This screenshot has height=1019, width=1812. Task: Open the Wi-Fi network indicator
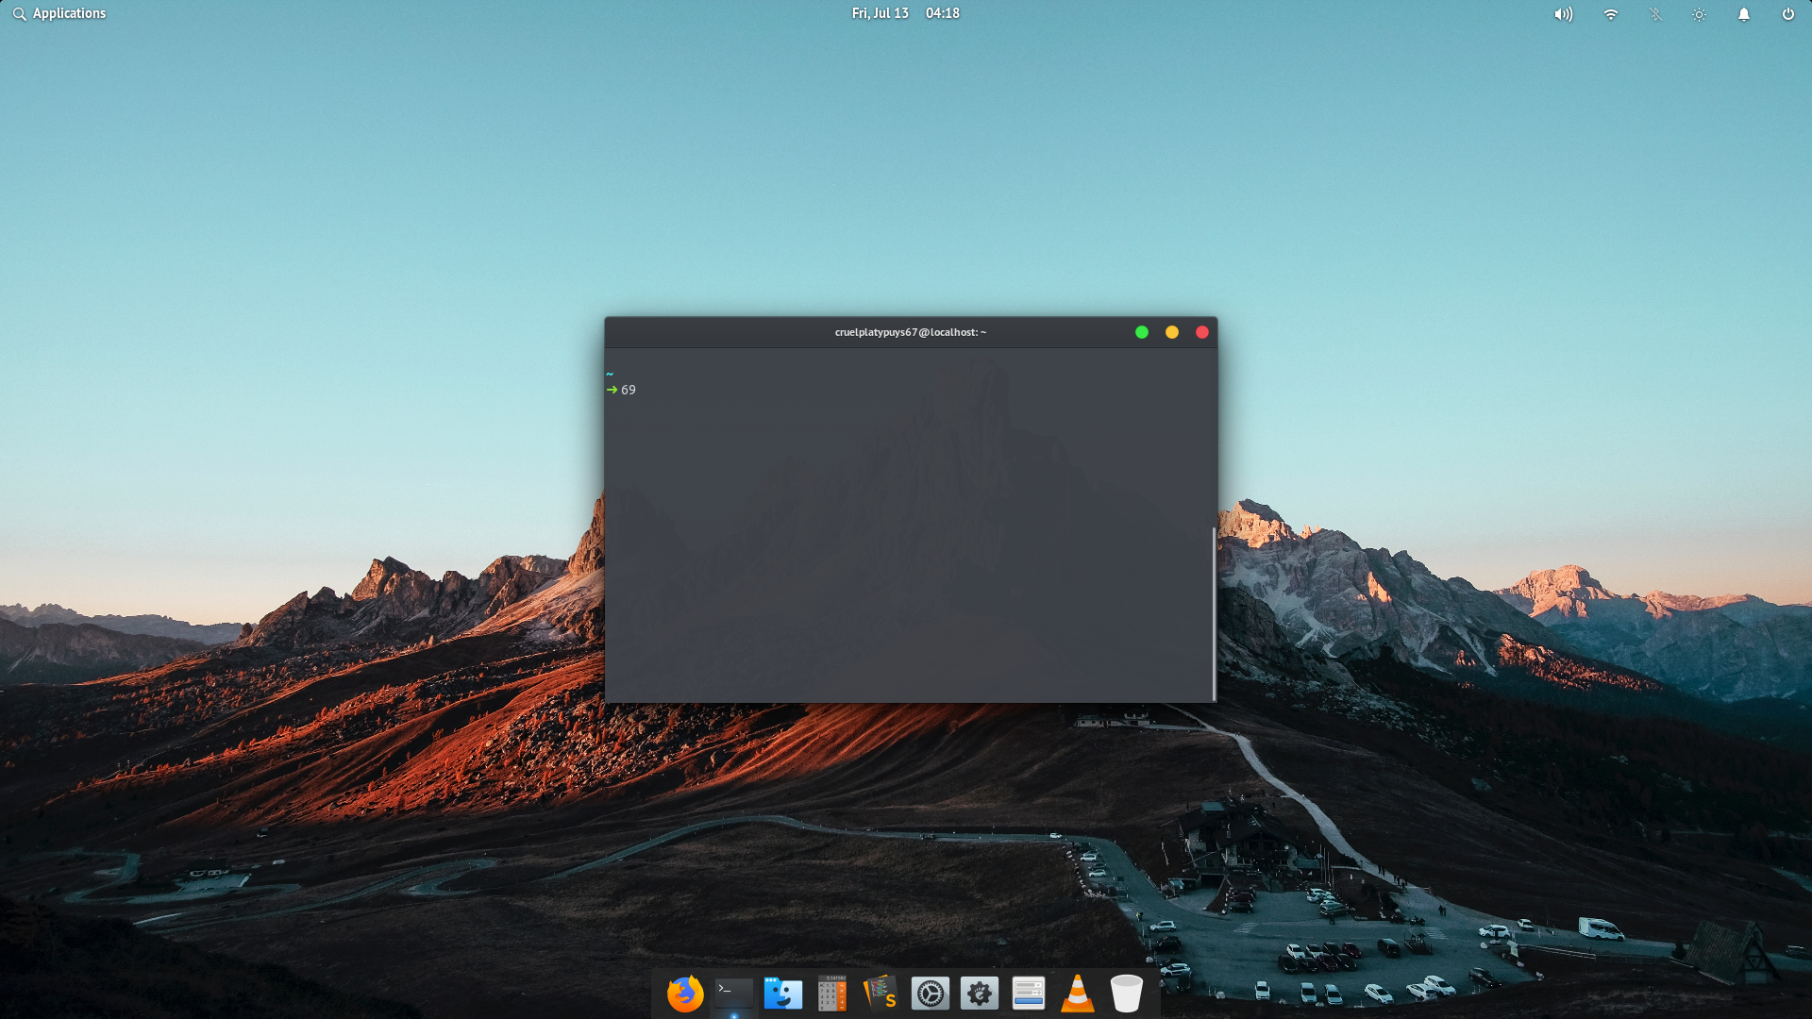pyautogui.click(x=1611, y=14)
